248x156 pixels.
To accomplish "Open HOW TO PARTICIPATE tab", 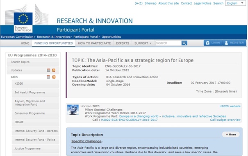I will pos(94,43).
